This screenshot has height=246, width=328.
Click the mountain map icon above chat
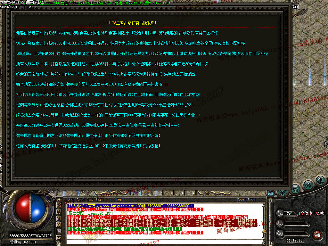click(x=71, y=200)
